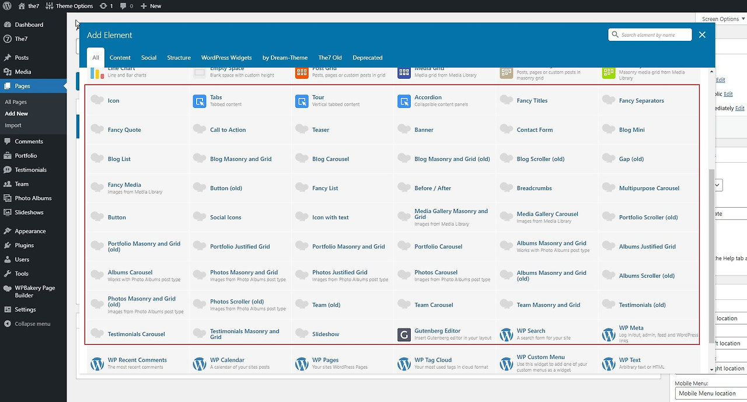The image size is (747, 402).
Task: Add the Slideshow element
Action: pos(343,334)
